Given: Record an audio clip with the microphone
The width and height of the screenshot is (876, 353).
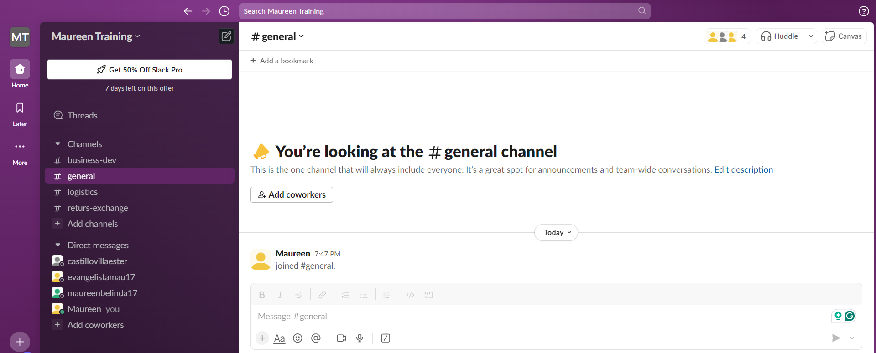Looking at the screenshot, I should [x=360, y=338].
